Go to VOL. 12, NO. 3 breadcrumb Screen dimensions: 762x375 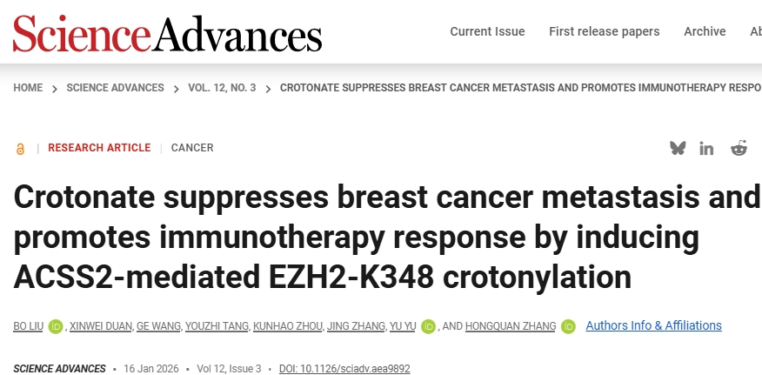coord(222,88)
